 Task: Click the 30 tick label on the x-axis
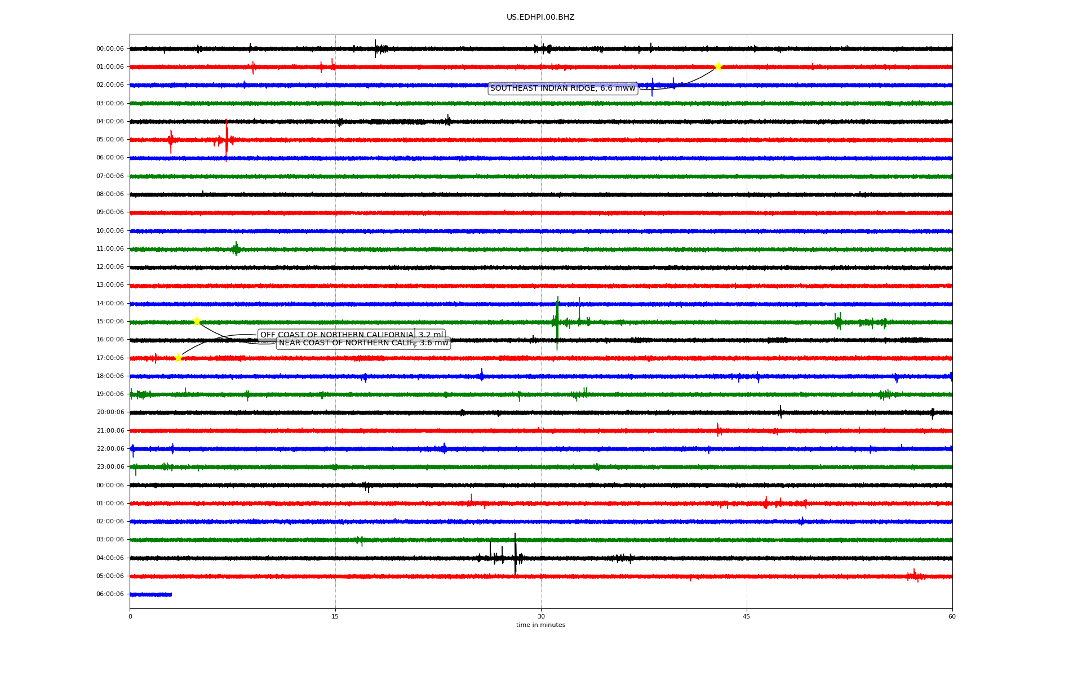(x=541, y=616)
